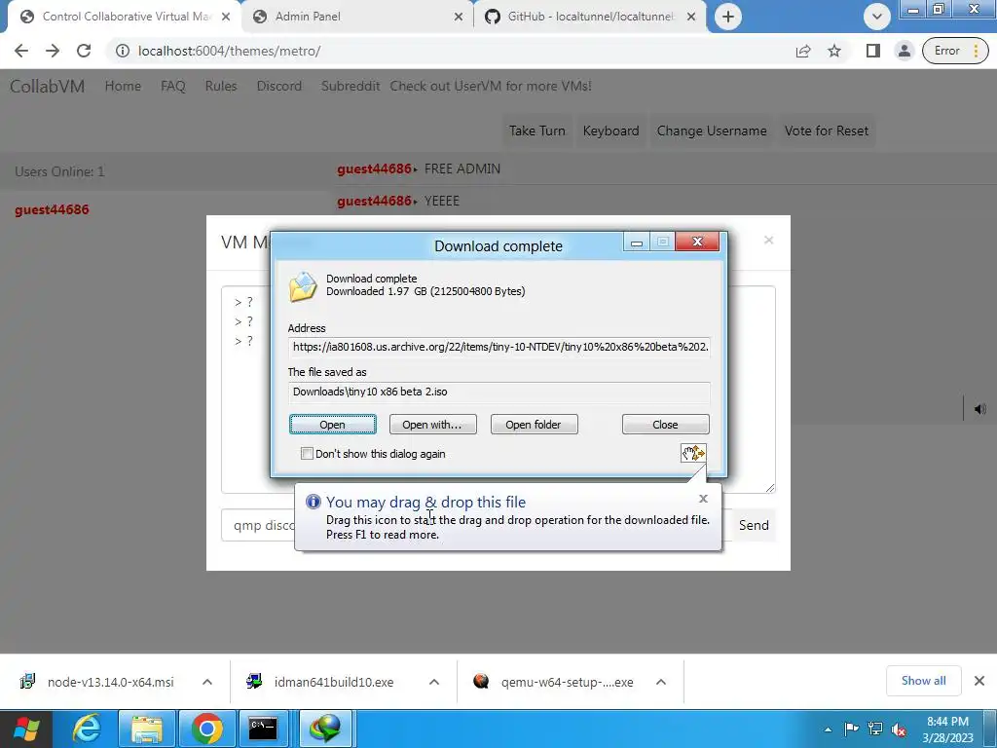This screenshot has width=997, height=748.
Task: Open the FAQ nav link
Action: 173,86
